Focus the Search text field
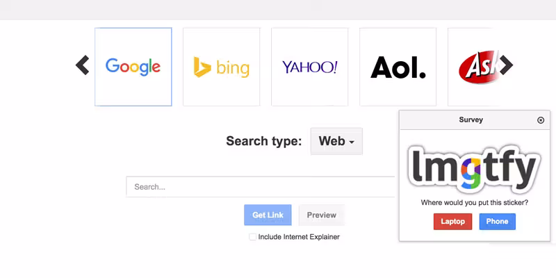 point(261,187)
